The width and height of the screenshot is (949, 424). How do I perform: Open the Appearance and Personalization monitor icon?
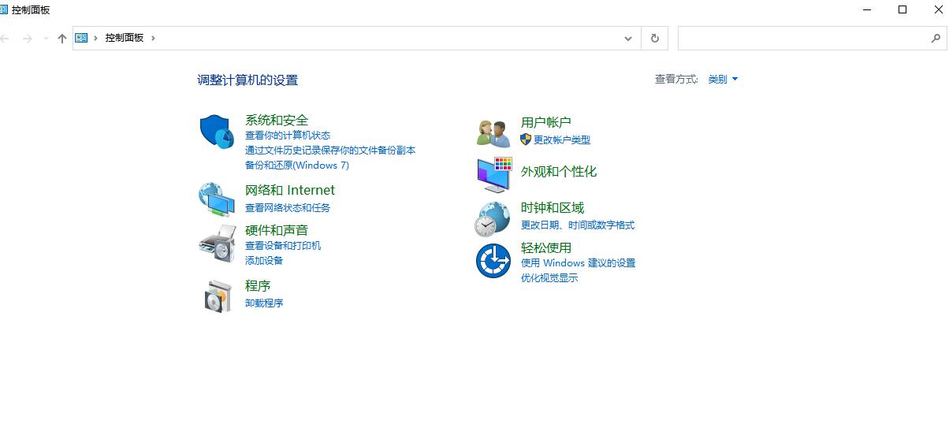point(494,174)
